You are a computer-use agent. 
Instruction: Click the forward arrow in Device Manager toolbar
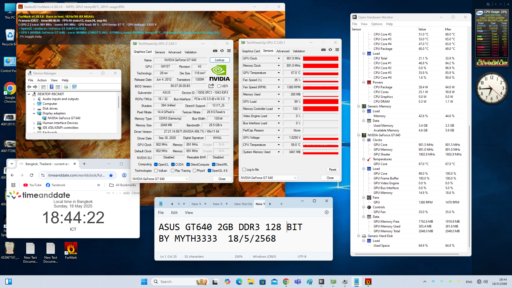[35, 87]
